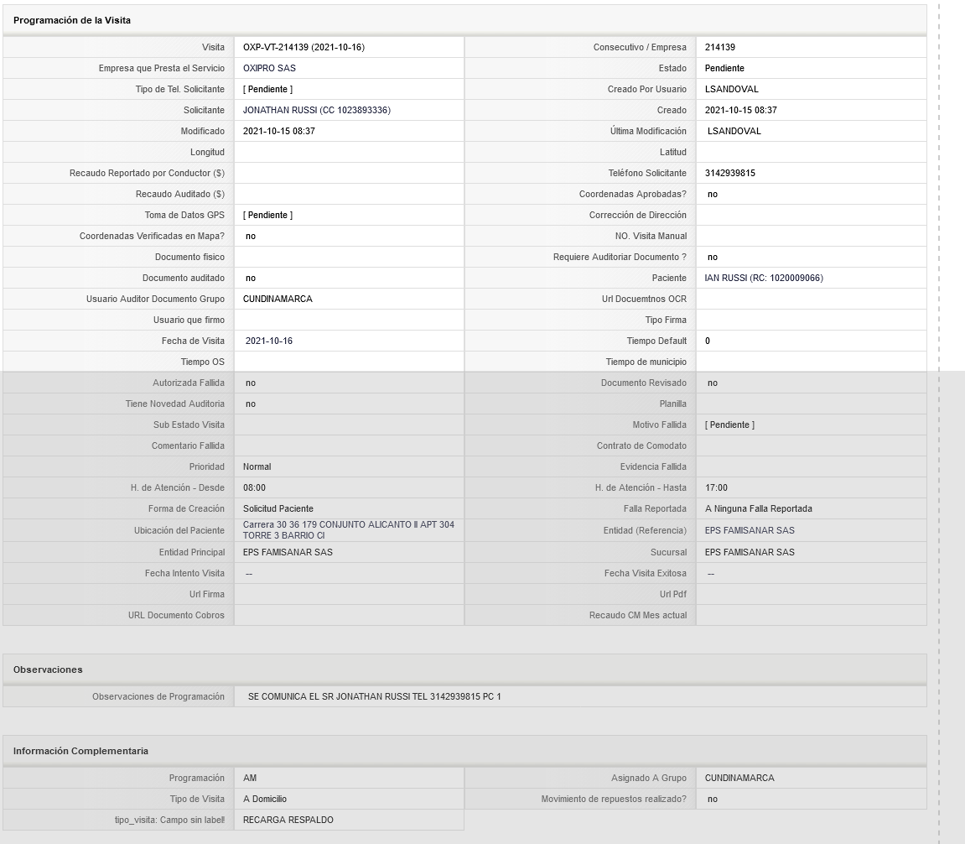Click Corrección de Dirección label
The width and height of the screenshot is (965, 844).
pos(637,215)
